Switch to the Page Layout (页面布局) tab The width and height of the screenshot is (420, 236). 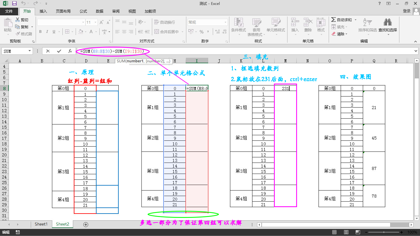63,11
